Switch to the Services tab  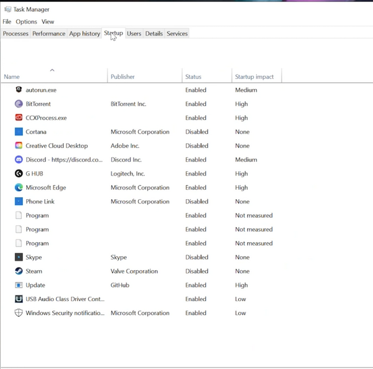point(177,34)
